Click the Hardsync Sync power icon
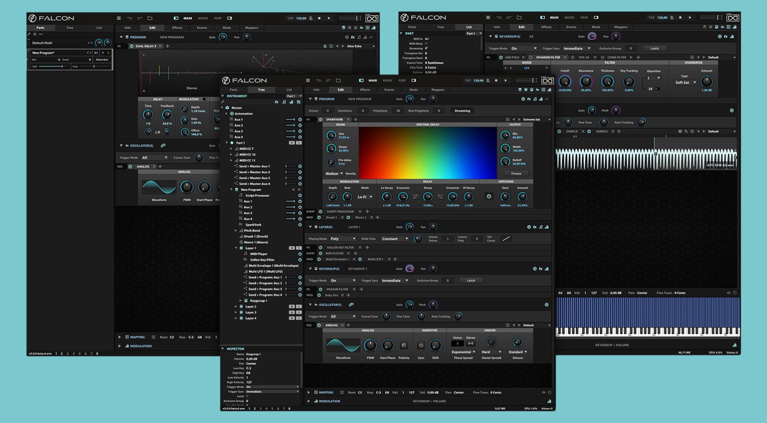 (x=421, y=345)
